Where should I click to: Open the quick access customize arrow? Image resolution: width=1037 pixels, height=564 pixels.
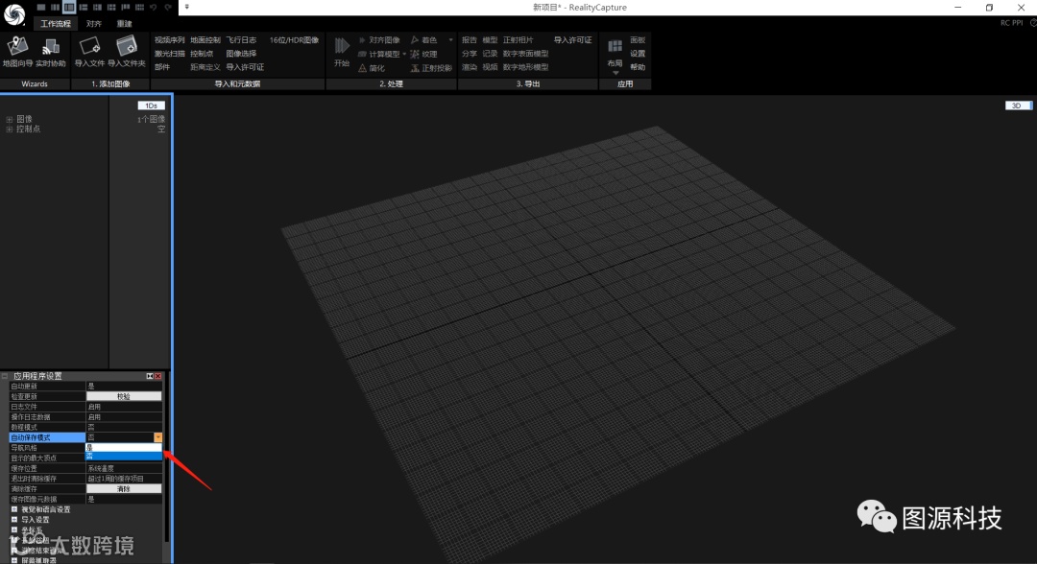pos(187,8)
